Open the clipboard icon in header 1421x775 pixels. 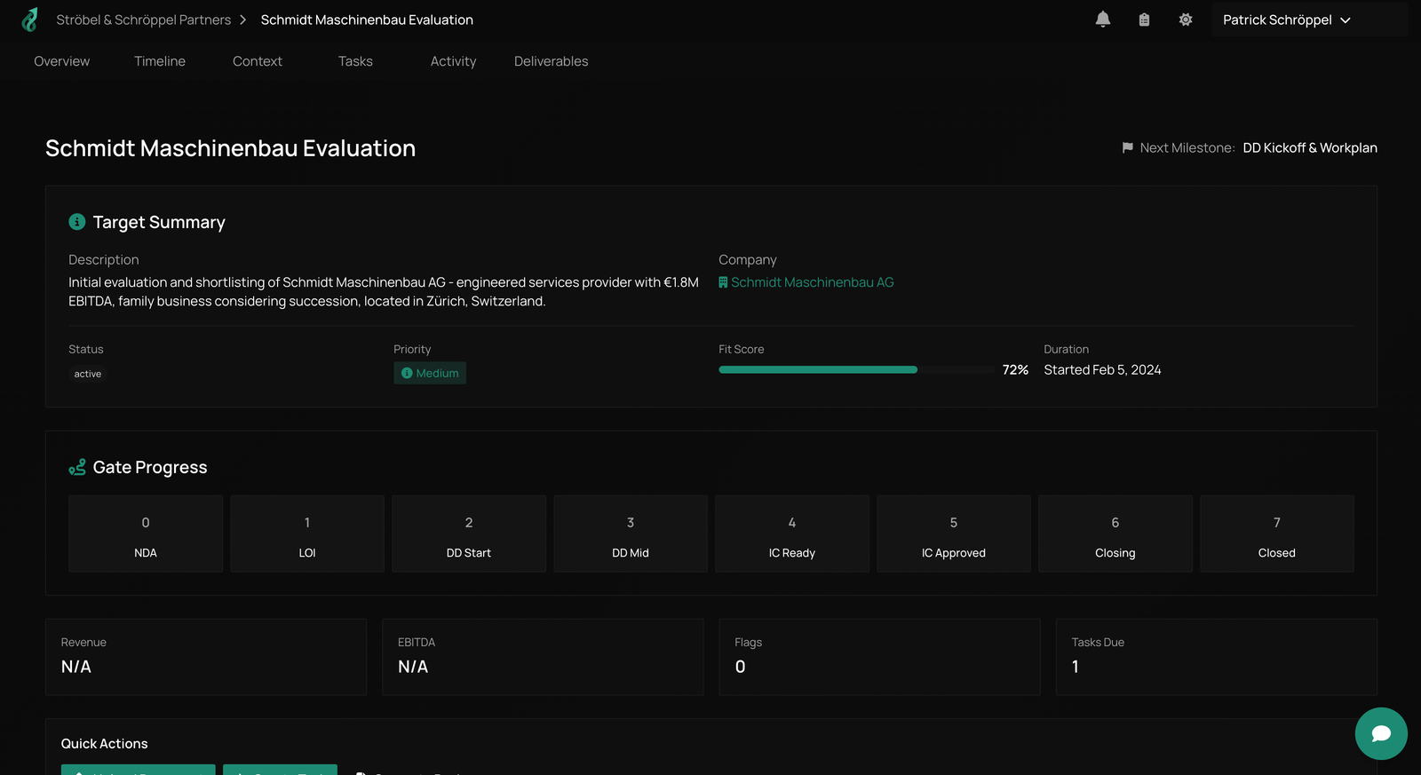1144,20
